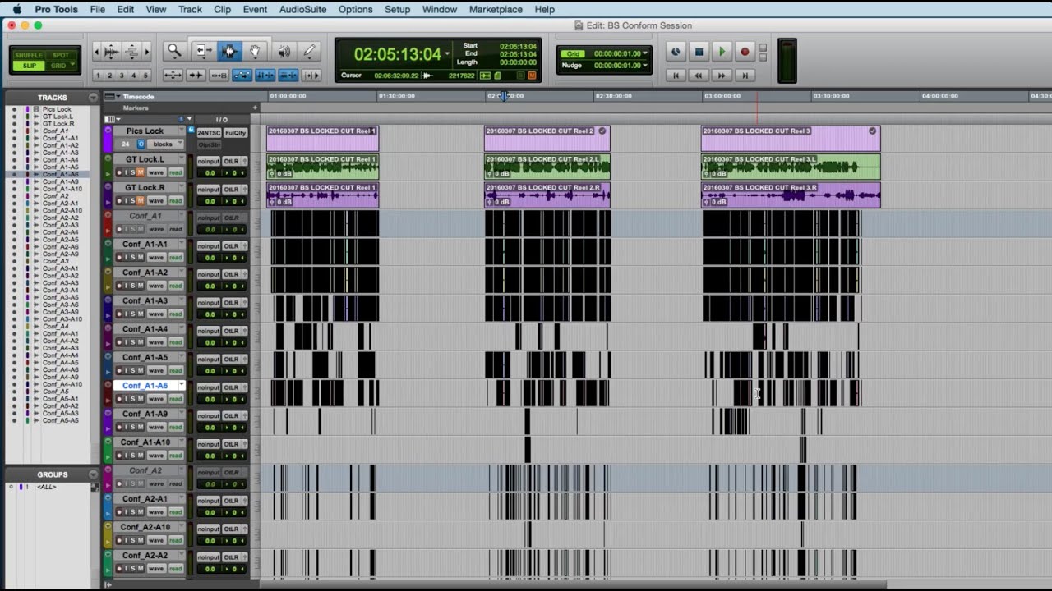Select the Trim tool
Image resolution: width=1052 pixels, height=591 pixels.
pos(203,51)
